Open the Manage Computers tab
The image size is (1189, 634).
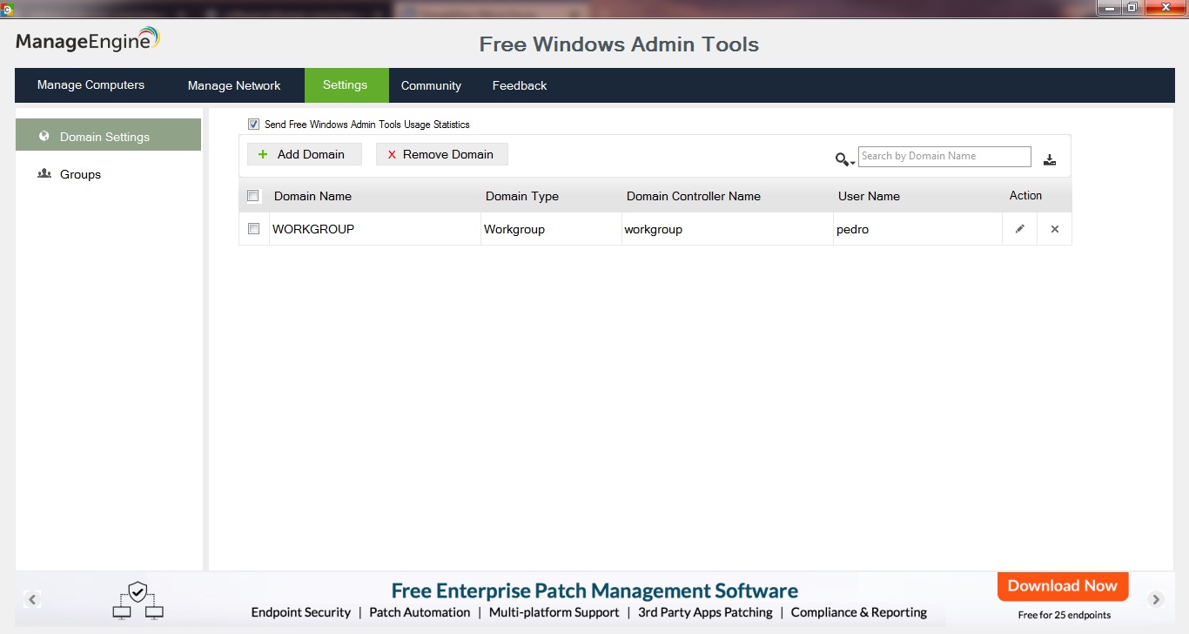point(91,85)
